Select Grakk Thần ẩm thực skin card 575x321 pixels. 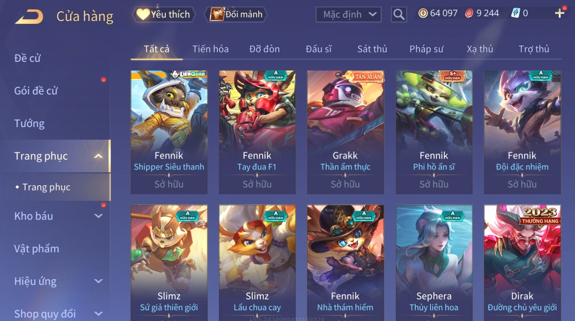pyautogui.click(x=345, y=132)
